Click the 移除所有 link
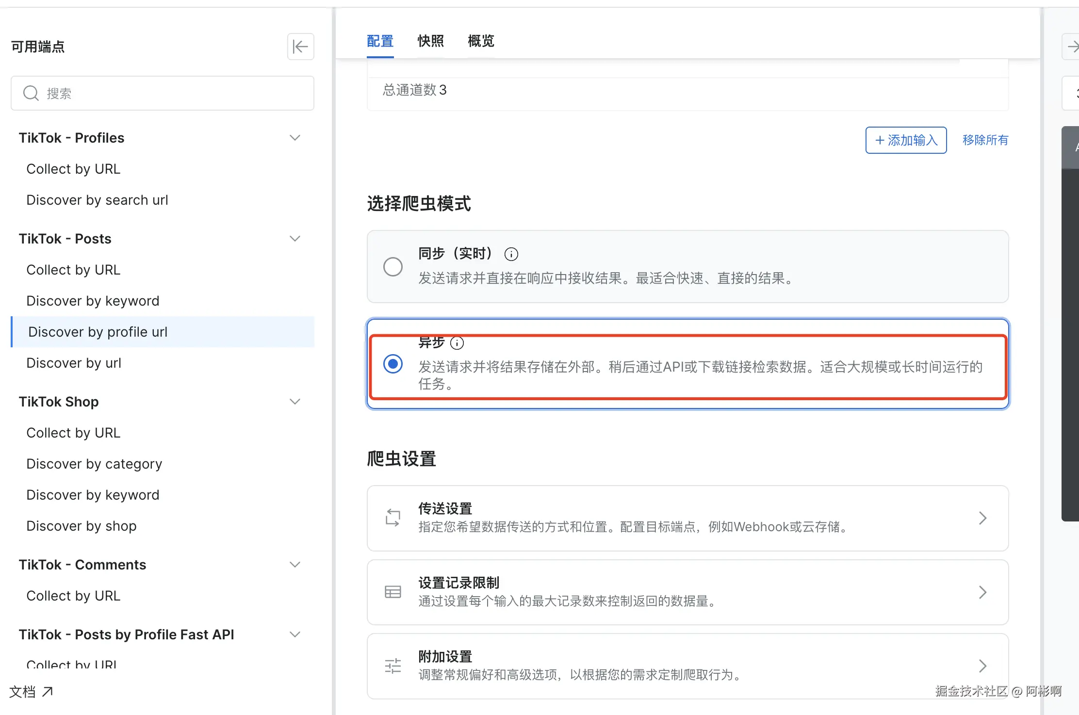This screenshot has width=1079, height=715. (985, 140)
